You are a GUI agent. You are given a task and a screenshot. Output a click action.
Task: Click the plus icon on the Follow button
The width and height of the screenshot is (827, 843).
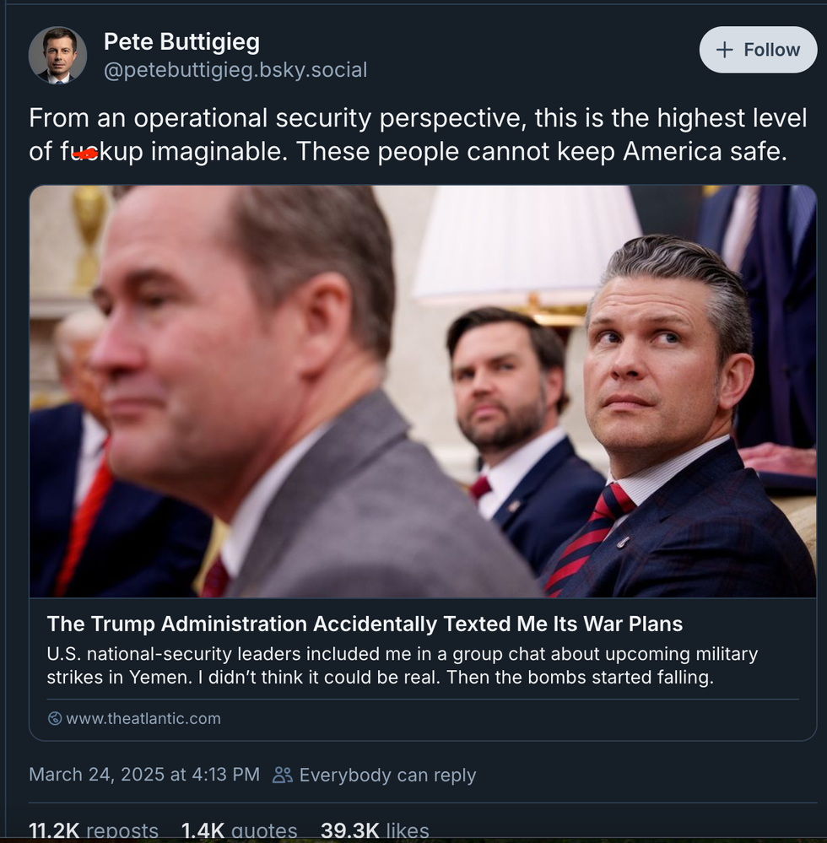723,48
